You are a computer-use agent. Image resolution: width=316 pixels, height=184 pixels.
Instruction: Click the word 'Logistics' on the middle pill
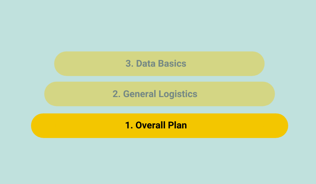pos(178,94)
